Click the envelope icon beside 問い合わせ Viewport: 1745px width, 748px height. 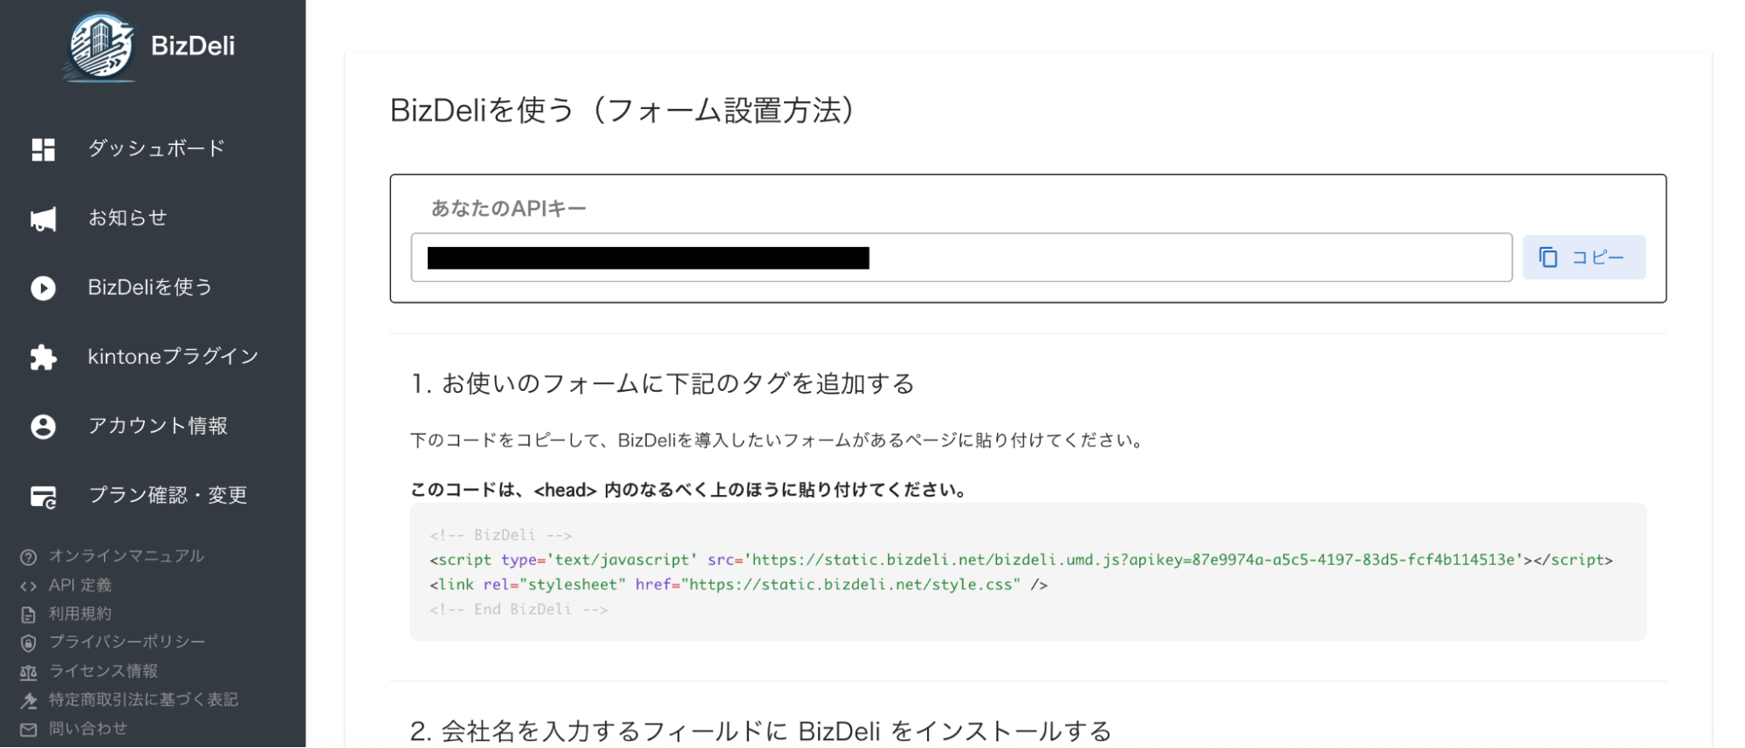click(x=29, y=730)
